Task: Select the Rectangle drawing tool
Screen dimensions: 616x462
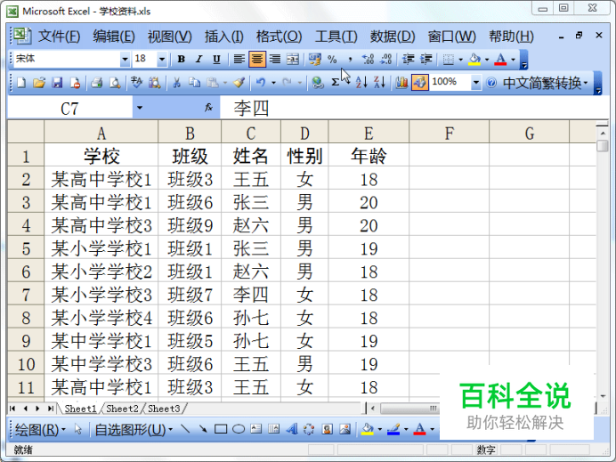Action: click(221, 429)
